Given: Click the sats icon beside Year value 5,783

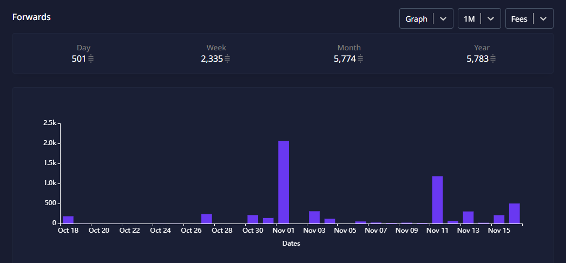Looking at the screenshot, I should tap(493, 59).
